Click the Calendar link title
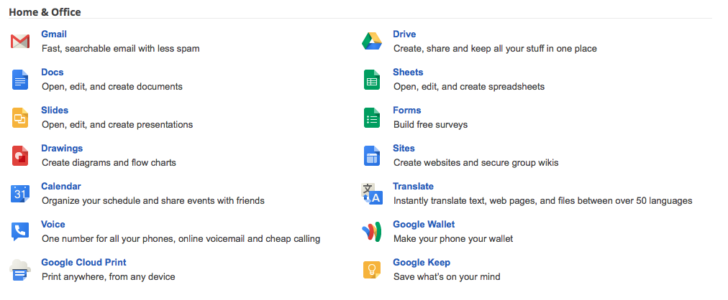Image resolution: width=728 pixels, height=300 pixels. pos(61,187)
